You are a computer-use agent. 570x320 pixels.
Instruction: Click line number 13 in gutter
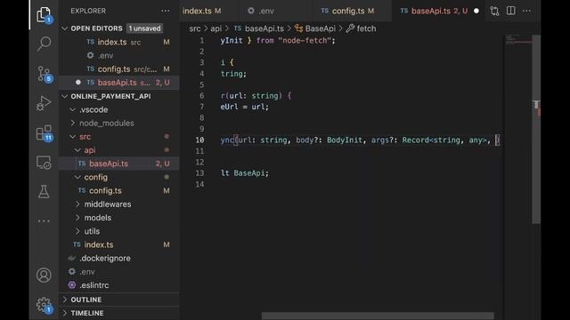(199, 173)
